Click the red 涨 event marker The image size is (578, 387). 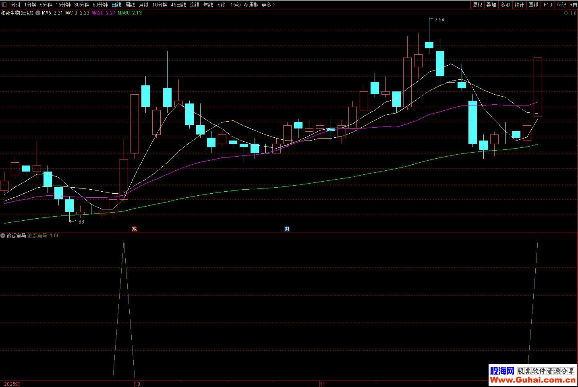click(134, 229)
